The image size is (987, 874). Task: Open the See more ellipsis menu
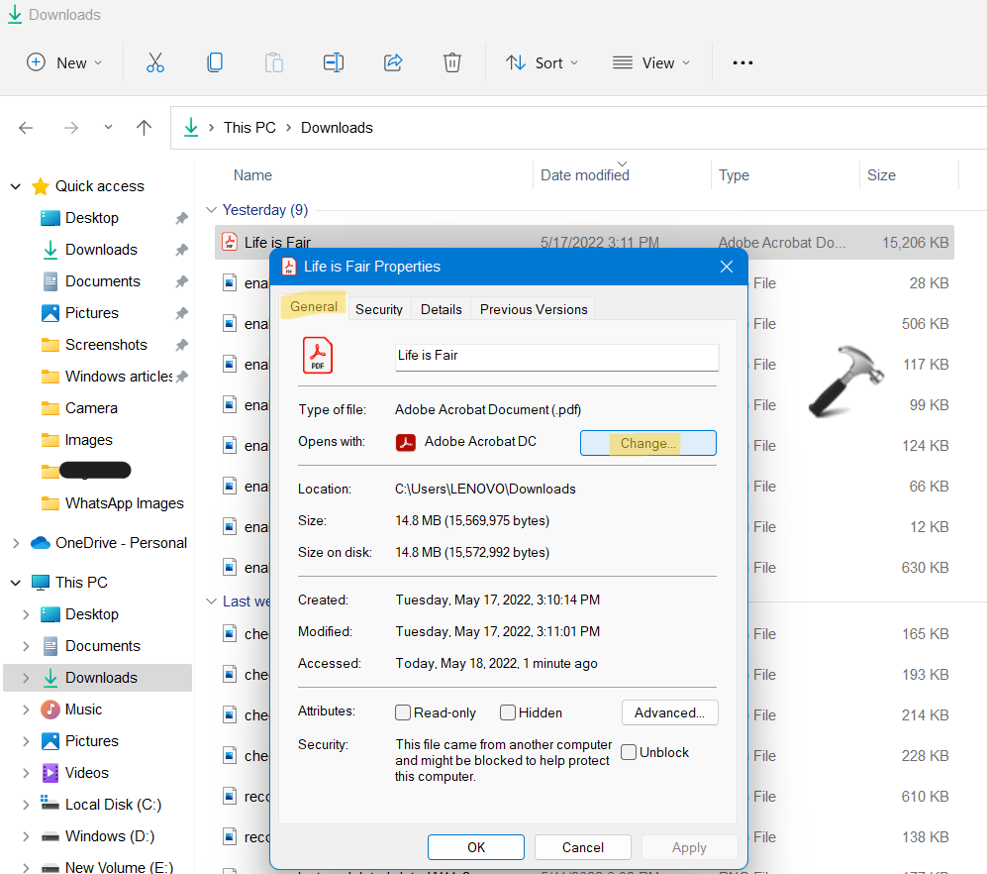(x=742, y=62)
